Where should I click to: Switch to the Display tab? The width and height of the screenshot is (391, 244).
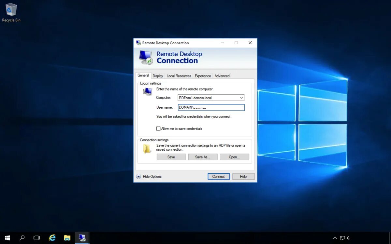(x=158, y=76)
